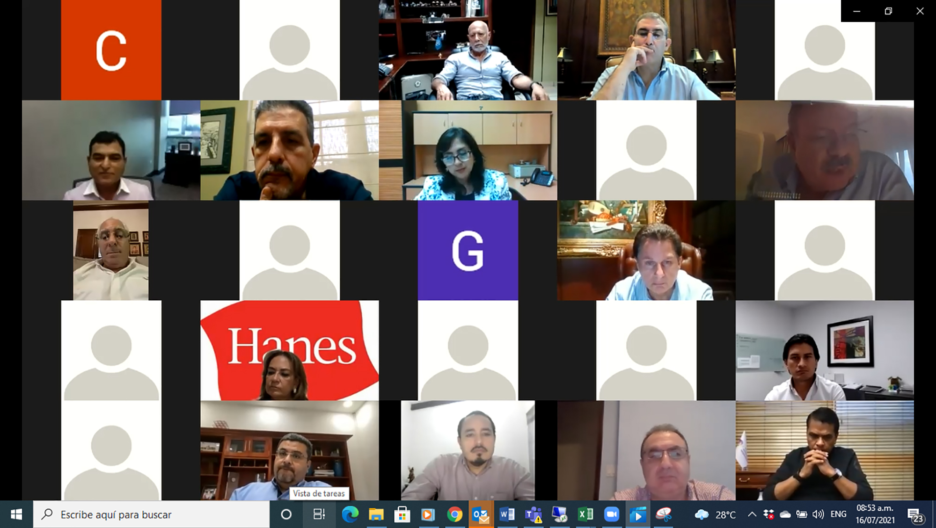Open the Microsoft Store taskbar icon

tap(402, 514)
